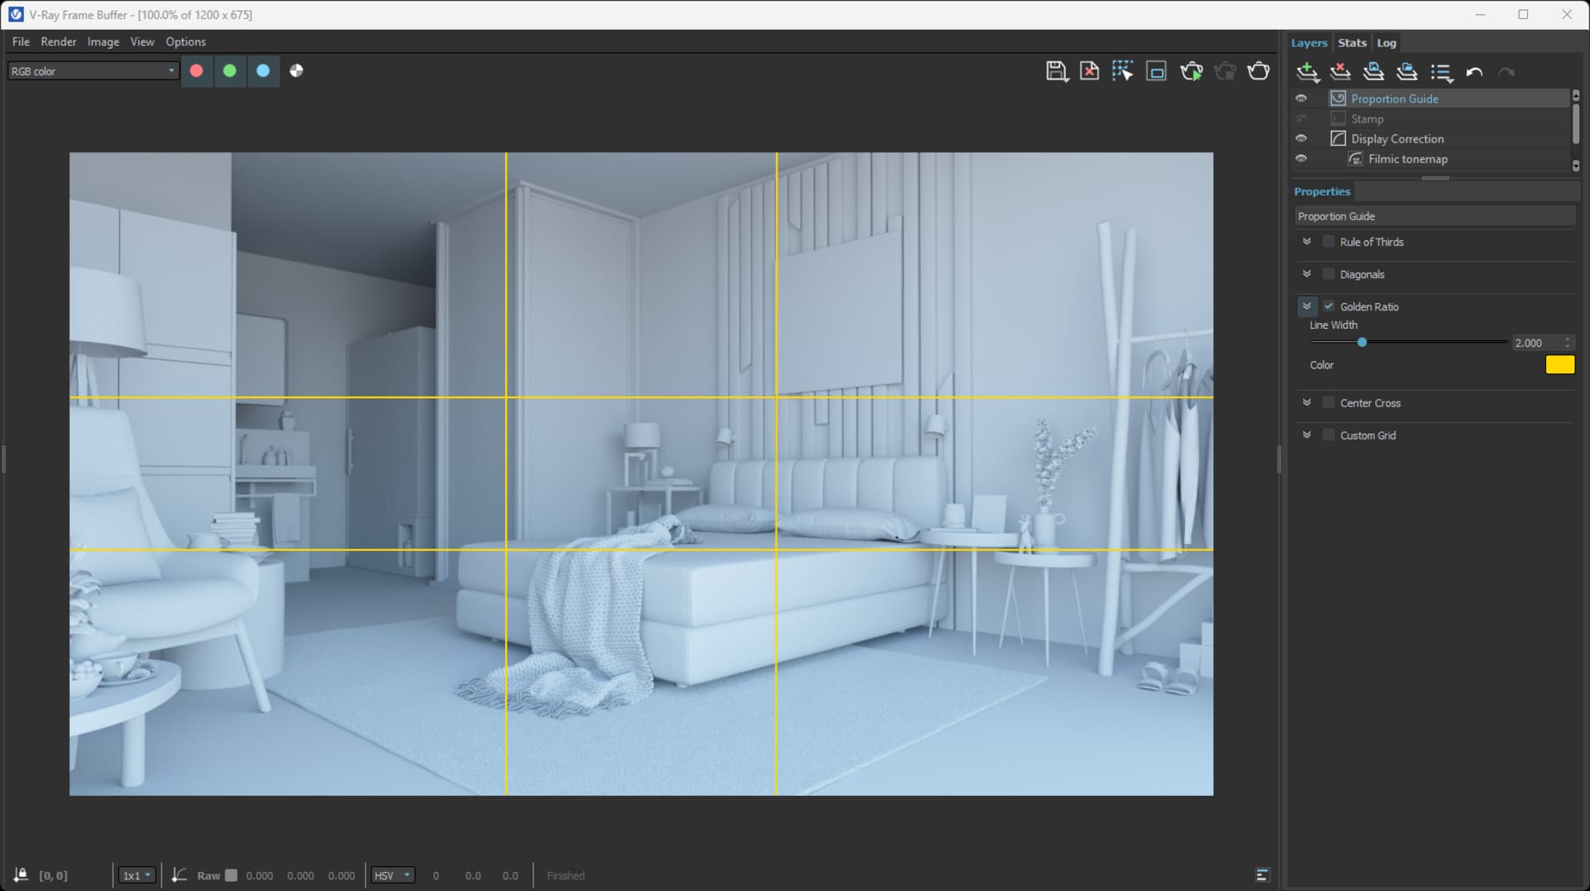1590x891 pixels.
Task: Click the rendered bedroom image
Action: (x=641, y=474)
